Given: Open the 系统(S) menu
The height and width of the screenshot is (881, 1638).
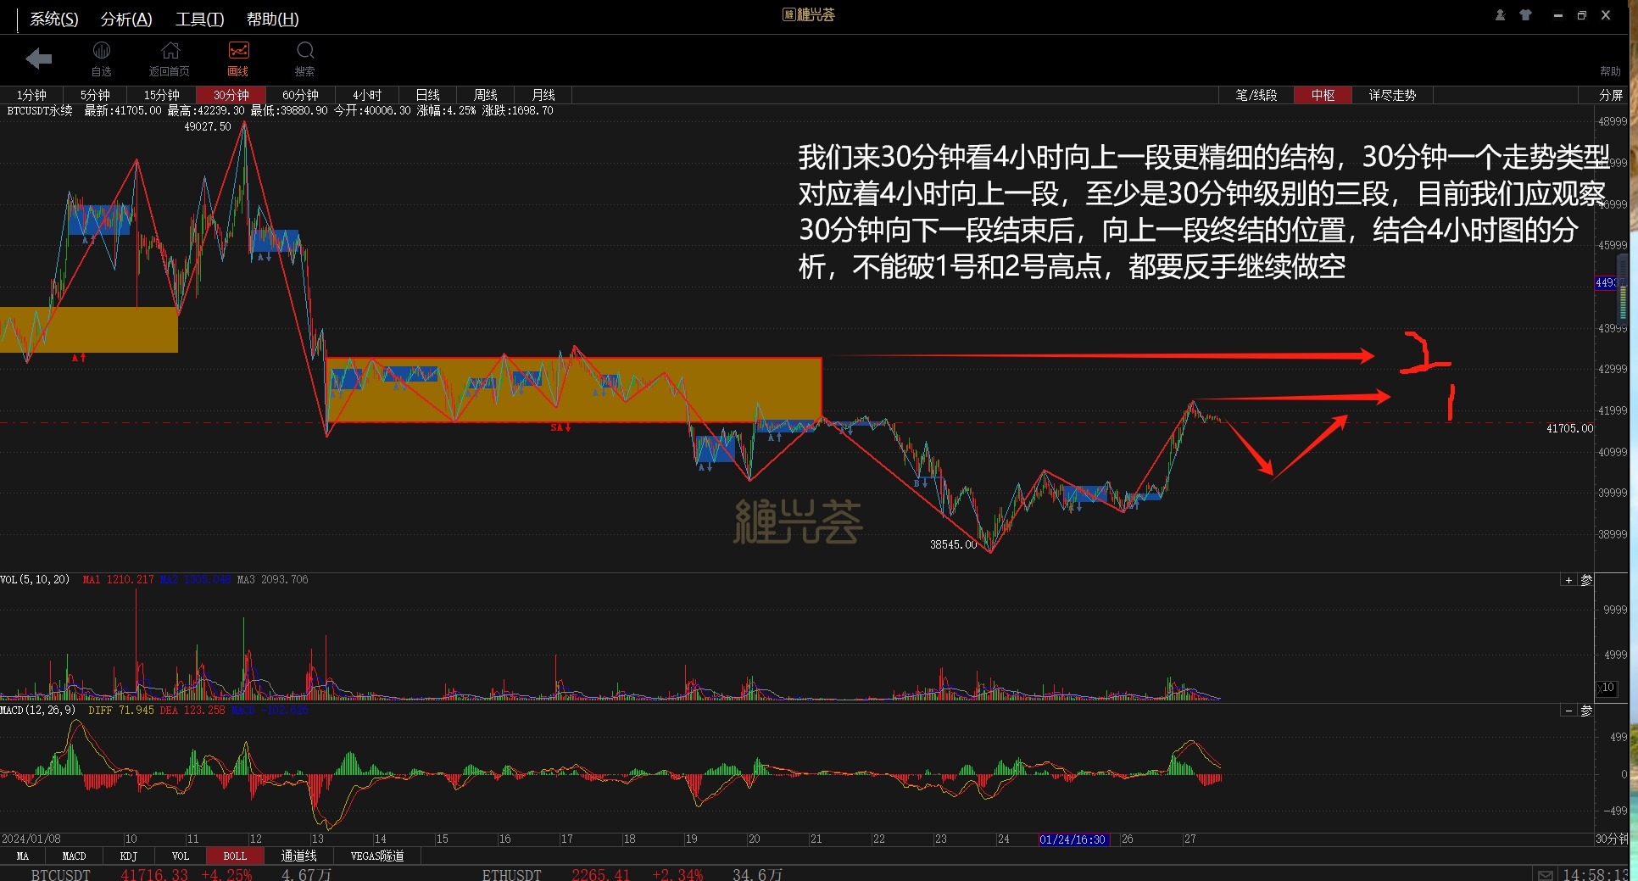Looking at the screenshot, I should click(54, 19).
